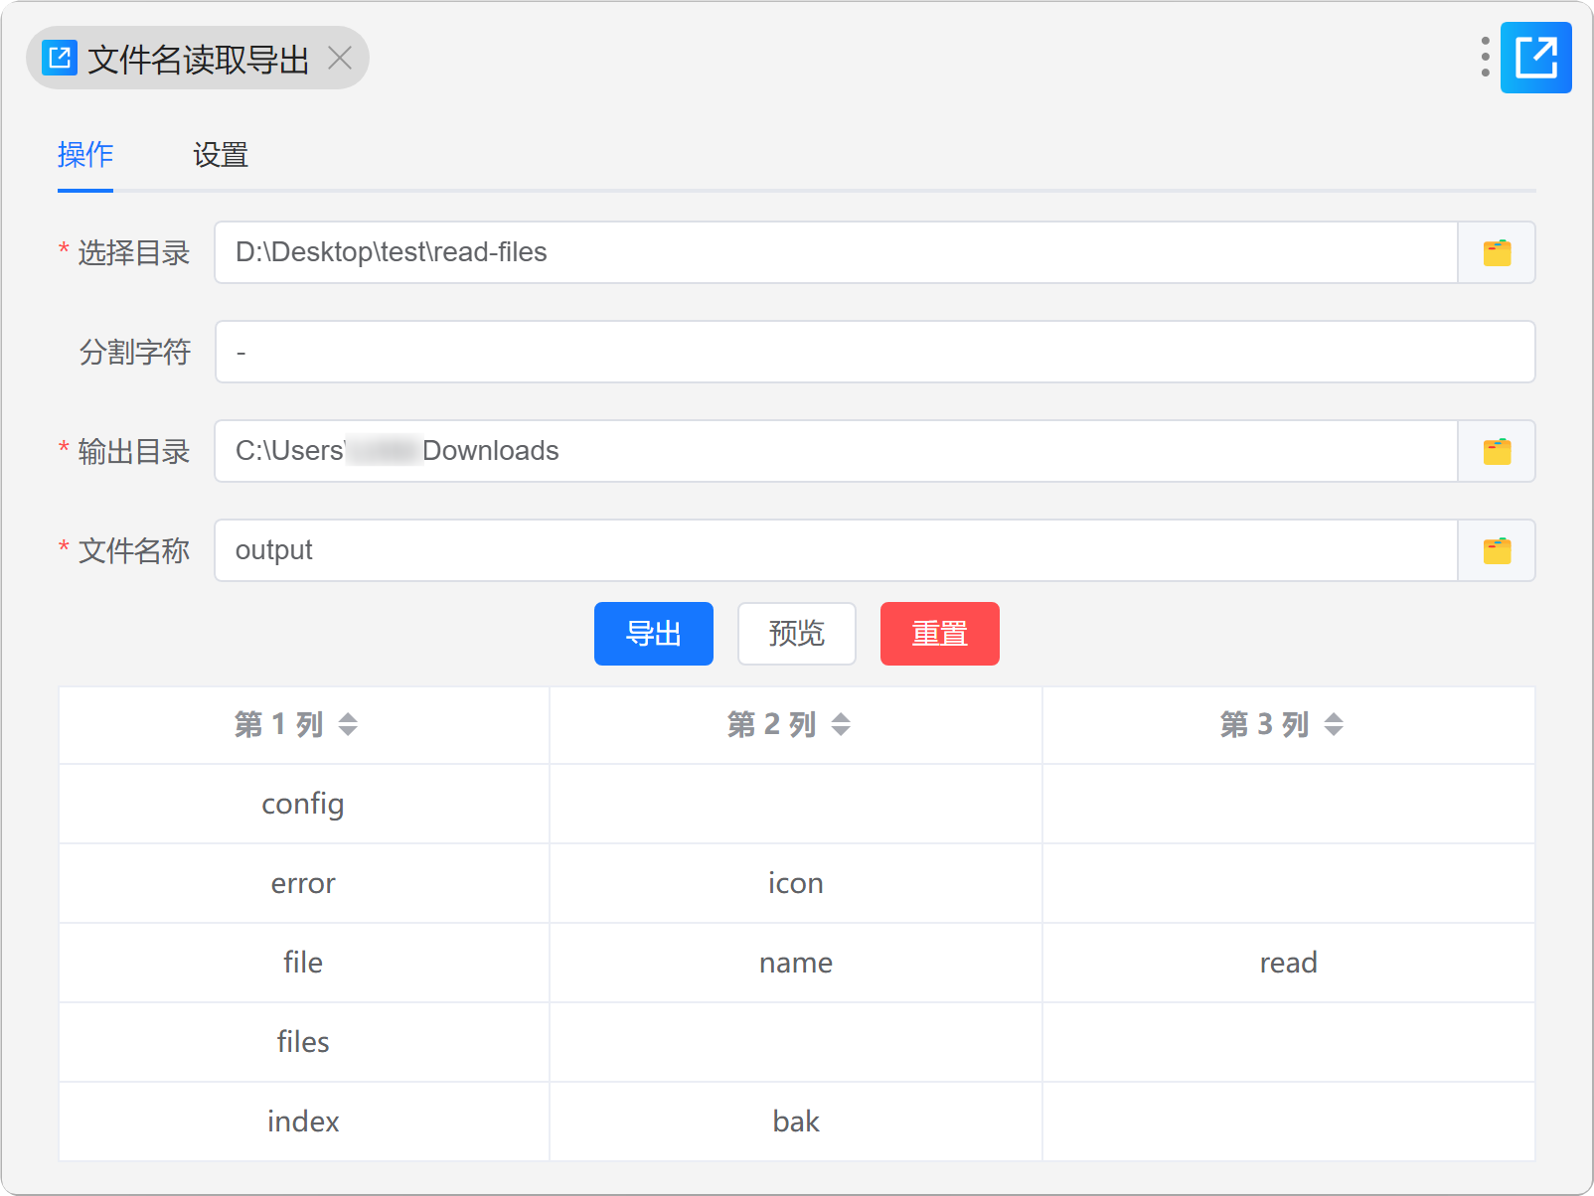Image resolution: width=1594 pixels, height=1196 pixels.
Task: Sort the 第 2 列 column
Action: click(x=841, y=725)
